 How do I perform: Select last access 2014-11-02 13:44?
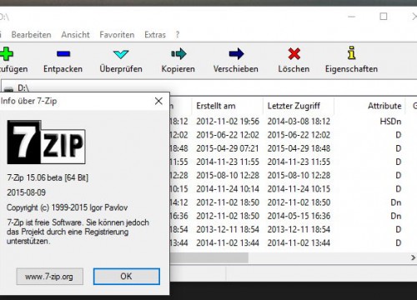tap(299, 243)
